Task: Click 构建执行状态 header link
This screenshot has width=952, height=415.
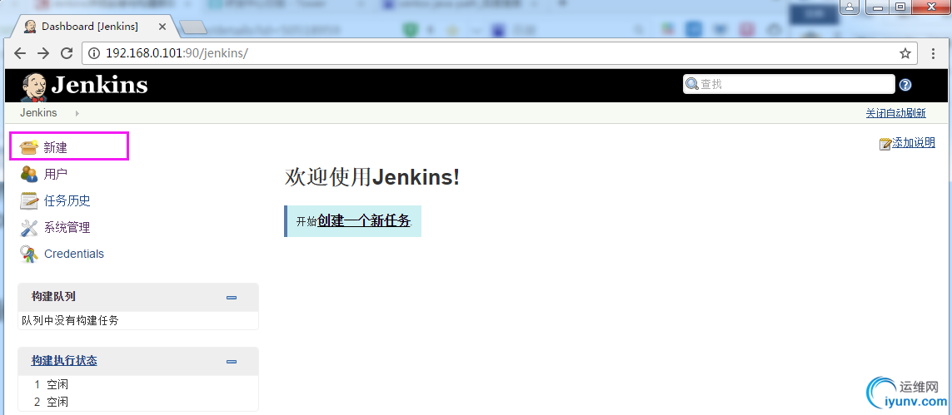Action: (64, 360)
